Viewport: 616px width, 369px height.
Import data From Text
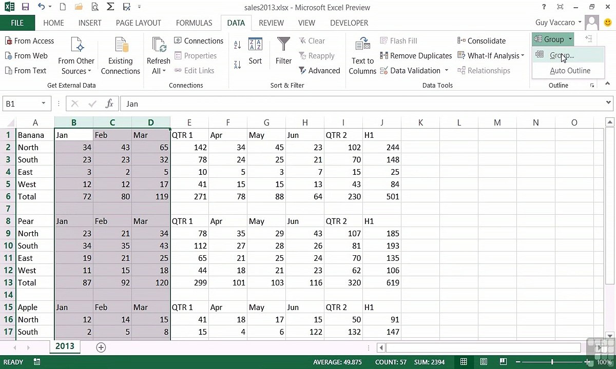[x=26, y=71]
